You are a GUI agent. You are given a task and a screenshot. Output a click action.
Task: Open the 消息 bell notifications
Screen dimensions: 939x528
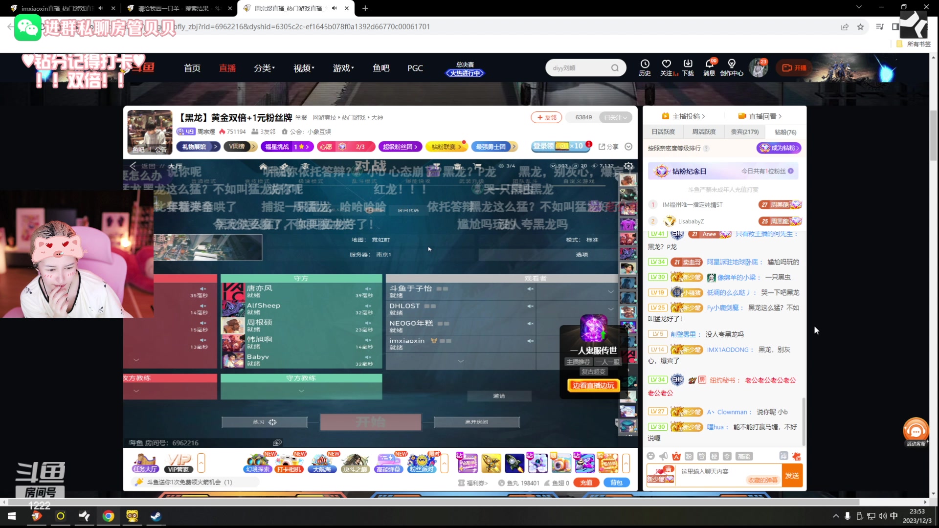[709, 67]
